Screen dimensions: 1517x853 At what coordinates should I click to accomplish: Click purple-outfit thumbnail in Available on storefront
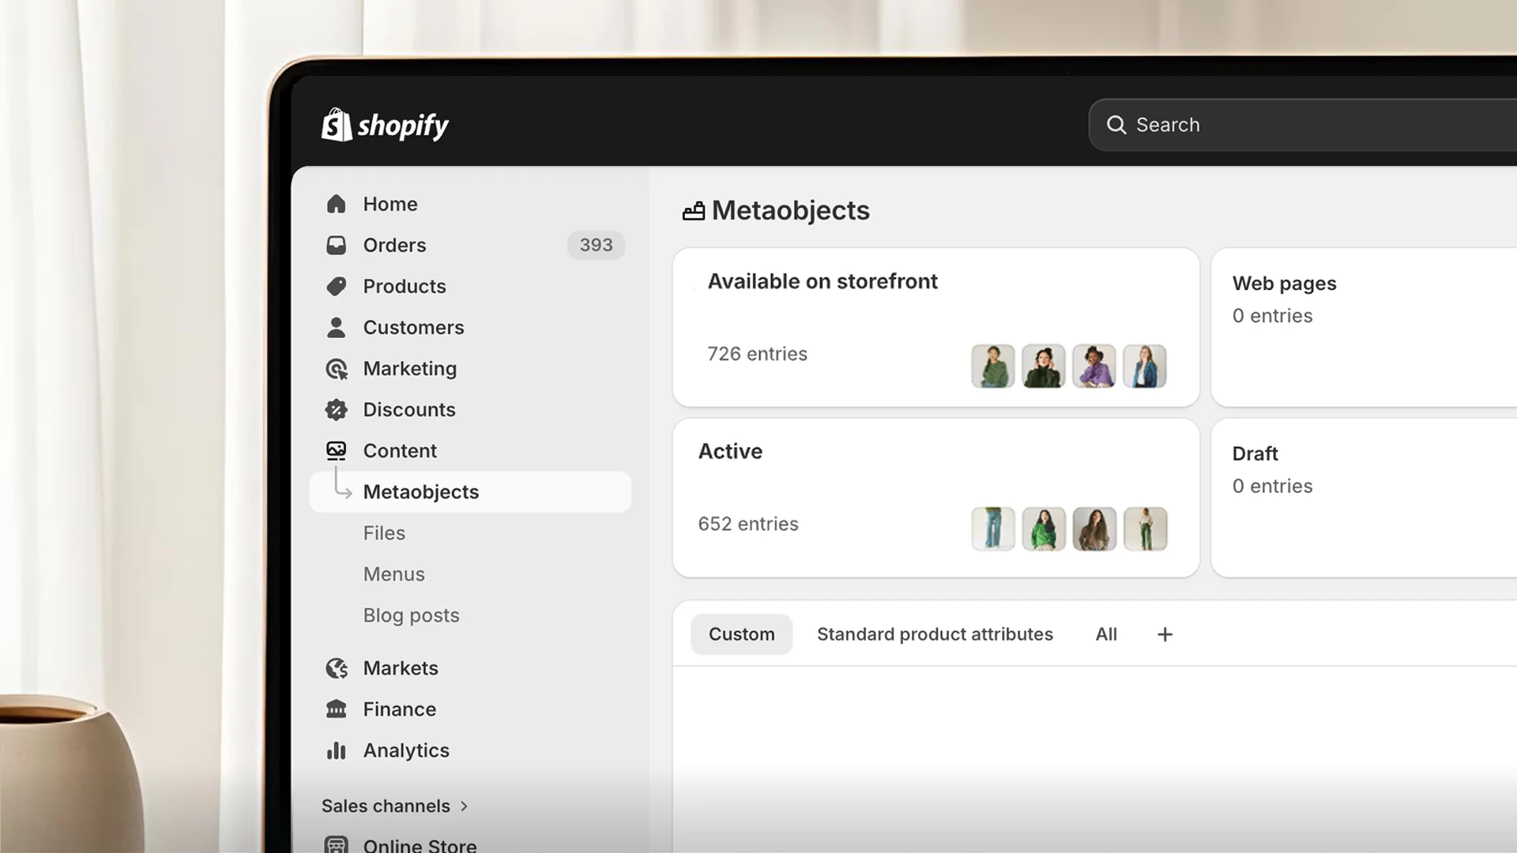[x=1094, y=366]
